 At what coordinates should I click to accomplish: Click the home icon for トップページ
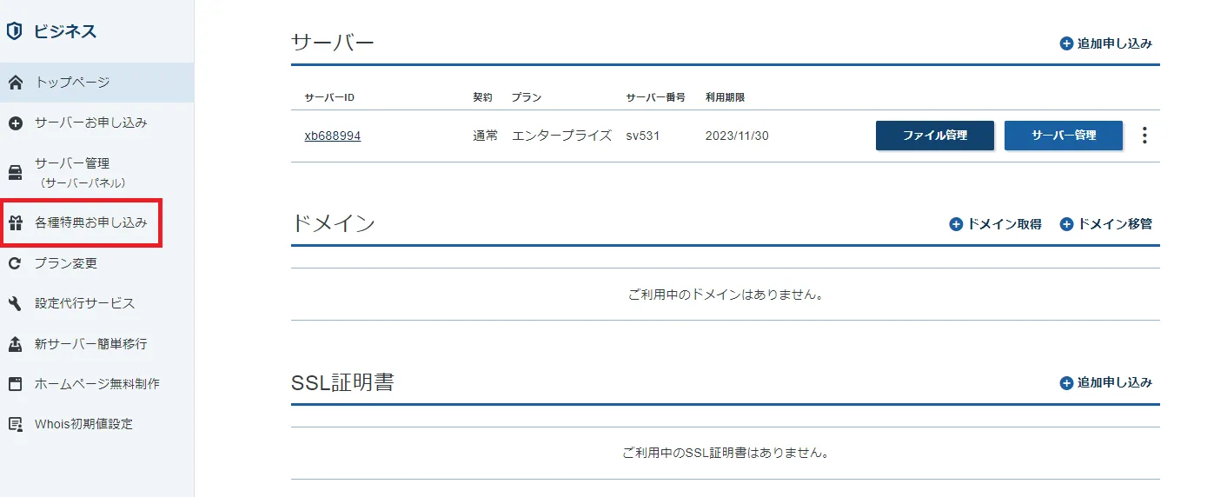[x=15, y=83]
